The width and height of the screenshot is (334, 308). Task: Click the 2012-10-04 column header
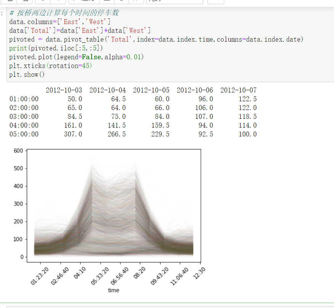click(x=108, y=90)
